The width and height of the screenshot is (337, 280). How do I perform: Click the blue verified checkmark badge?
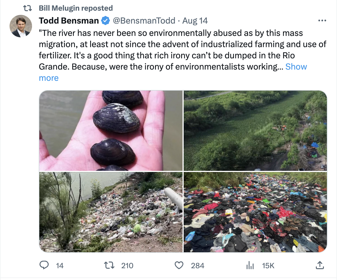(105, 21)
